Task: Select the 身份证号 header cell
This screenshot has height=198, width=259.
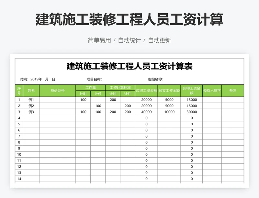Action: tap(58, 91)
